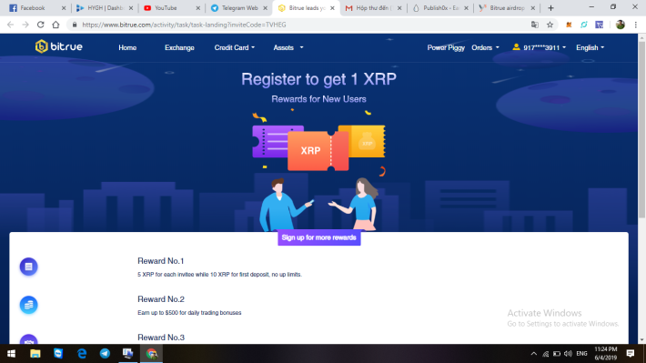Switch to the Gmail Hộp thư đến tab
Screen dimensions: 646x363
click(x=373, y=8)
